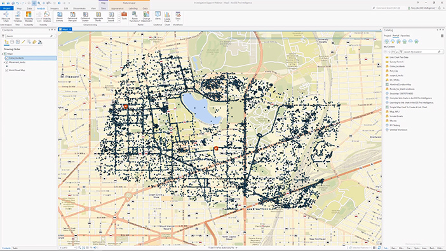Select Untitled Workbook catalog item

(x=398, y=130)
